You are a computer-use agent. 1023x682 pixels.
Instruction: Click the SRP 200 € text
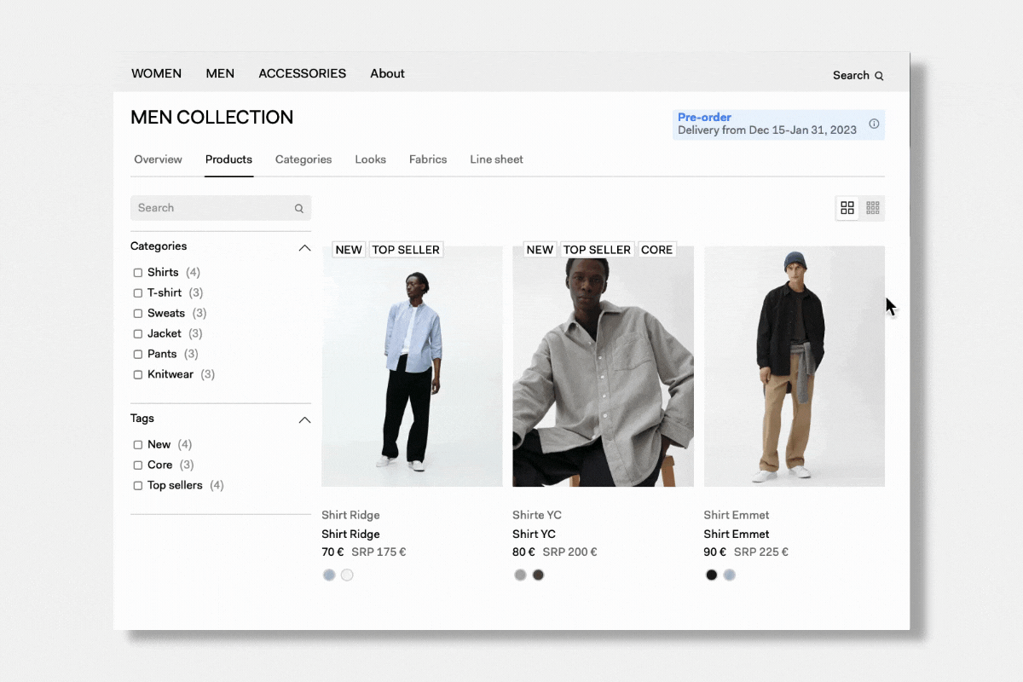pyautogui.click(x=569, y=552)
